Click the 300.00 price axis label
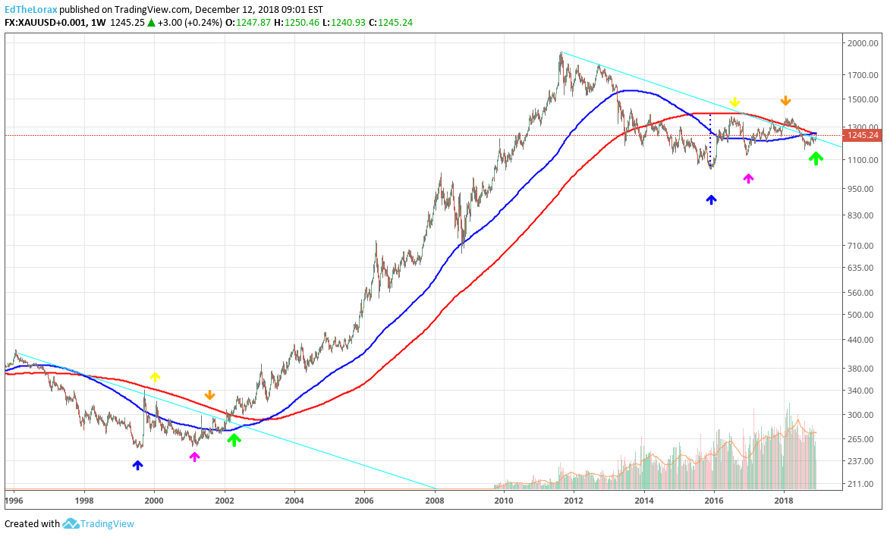The image size is (887, 537). (x=863, y=415)
